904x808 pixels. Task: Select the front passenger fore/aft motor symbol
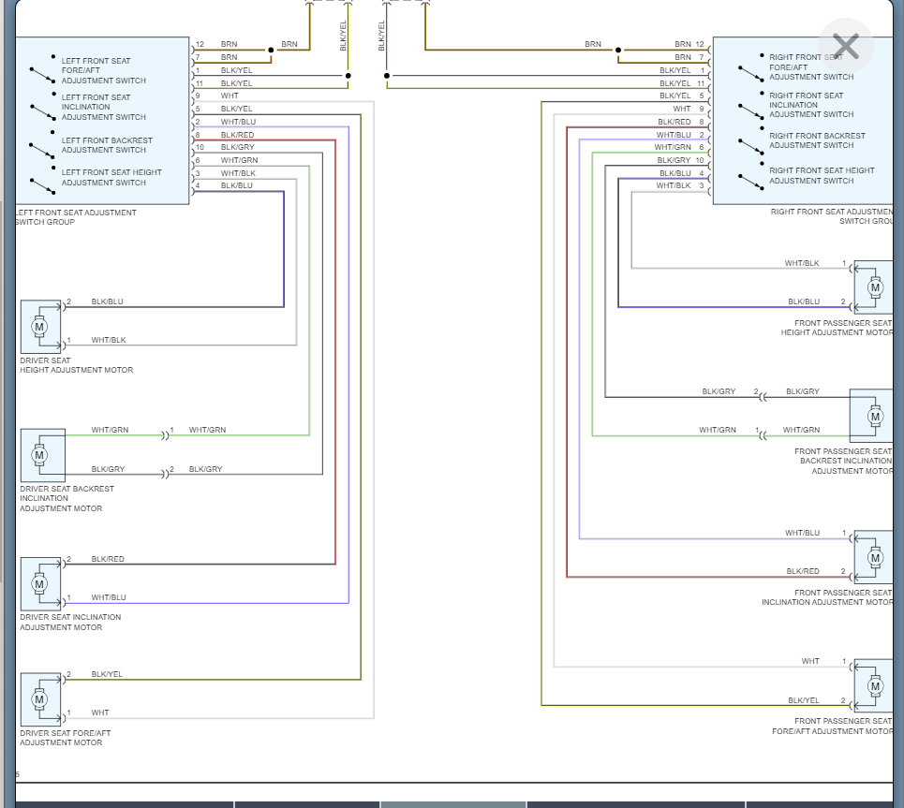pyautogui.click(x=874, y=685)
